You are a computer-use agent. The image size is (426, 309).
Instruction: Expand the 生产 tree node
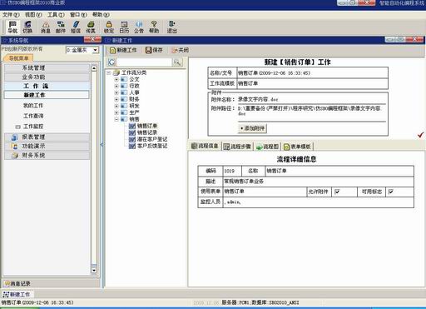click(x=116, y=112)
